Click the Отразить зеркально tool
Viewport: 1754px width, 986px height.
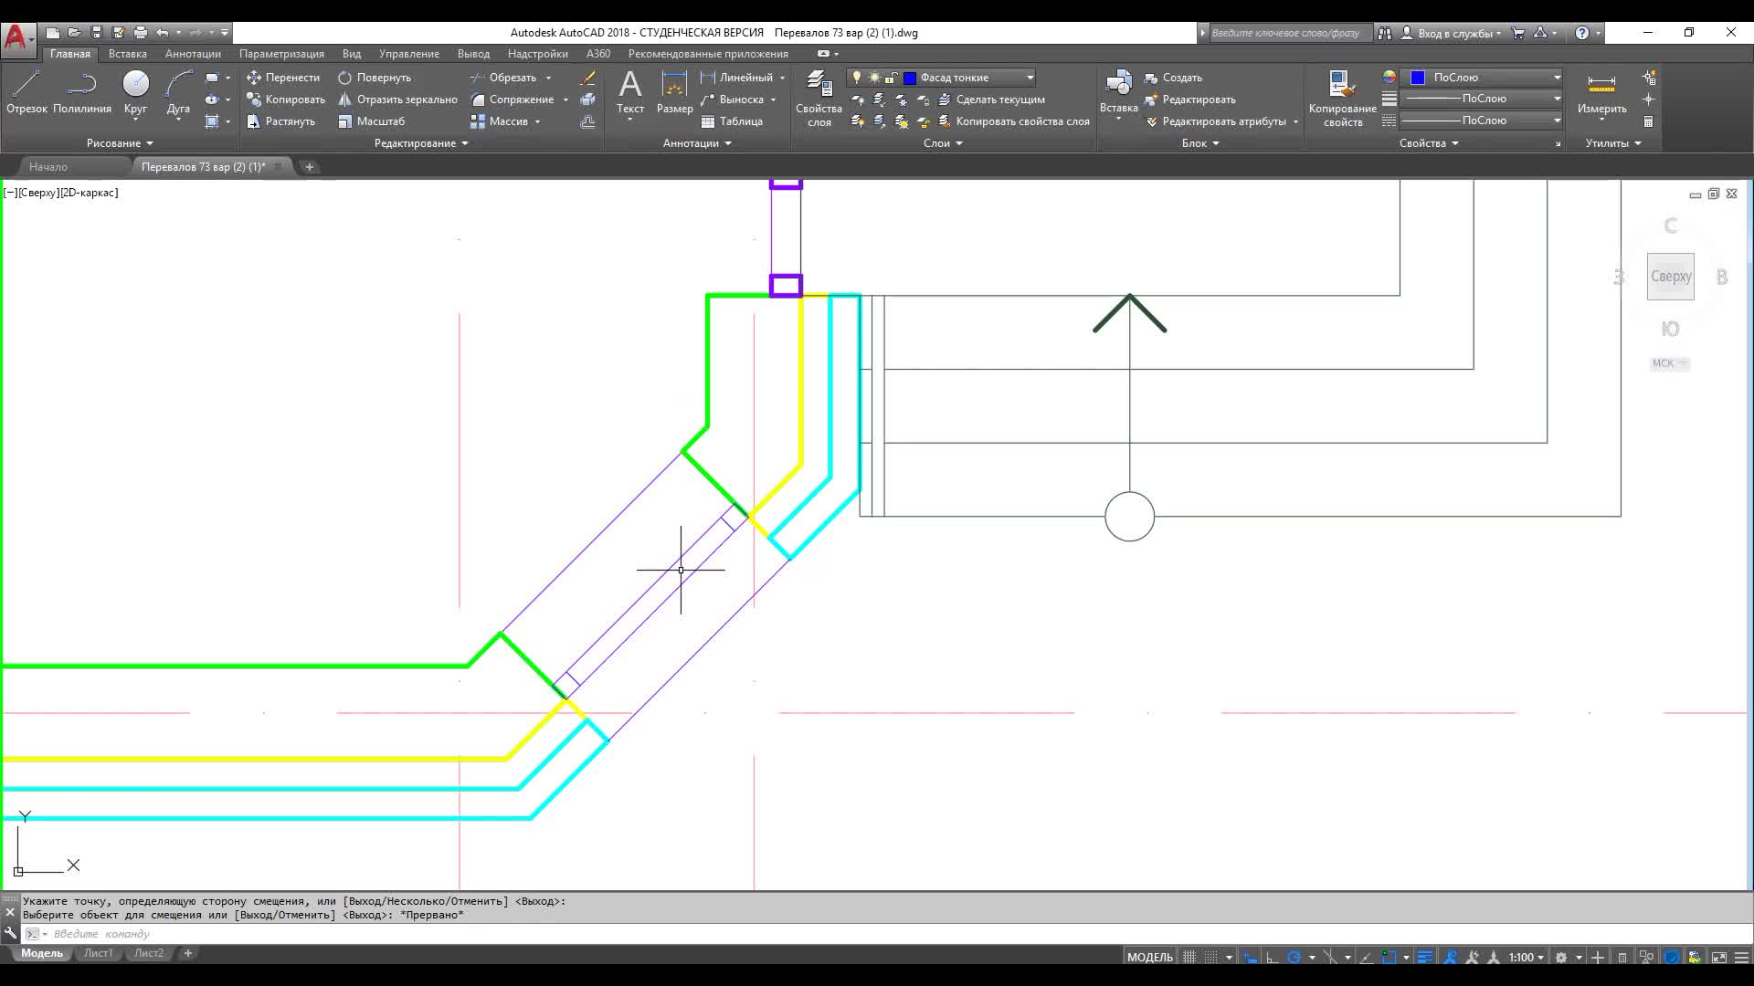tap(397, 100)
